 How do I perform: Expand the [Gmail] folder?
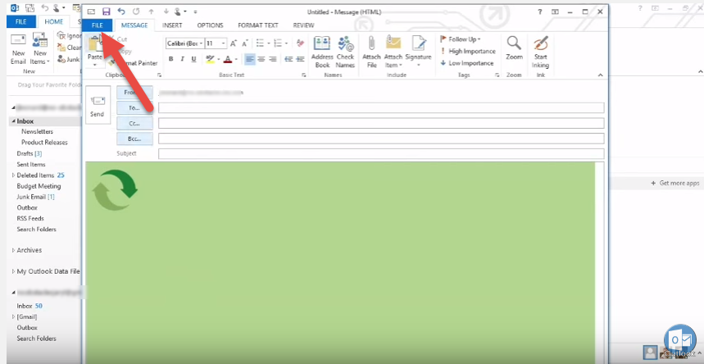tap(13, 316)
